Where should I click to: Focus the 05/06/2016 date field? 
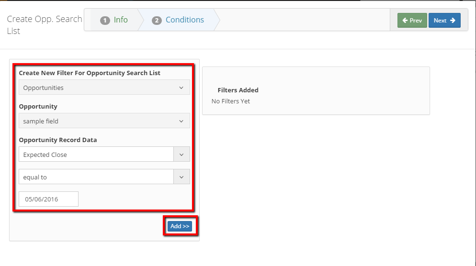(x=48, y=199)
